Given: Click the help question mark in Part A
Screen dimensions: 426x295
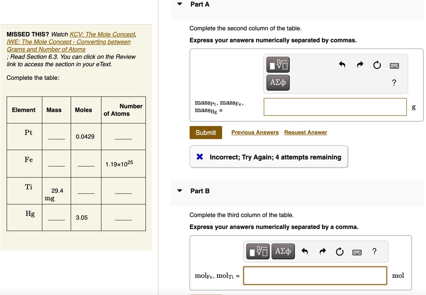Looking at the screenshot, I should (394, 83).
